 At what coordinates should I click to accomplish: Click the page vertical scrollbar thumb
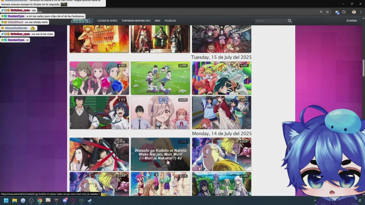pos(363,68)
